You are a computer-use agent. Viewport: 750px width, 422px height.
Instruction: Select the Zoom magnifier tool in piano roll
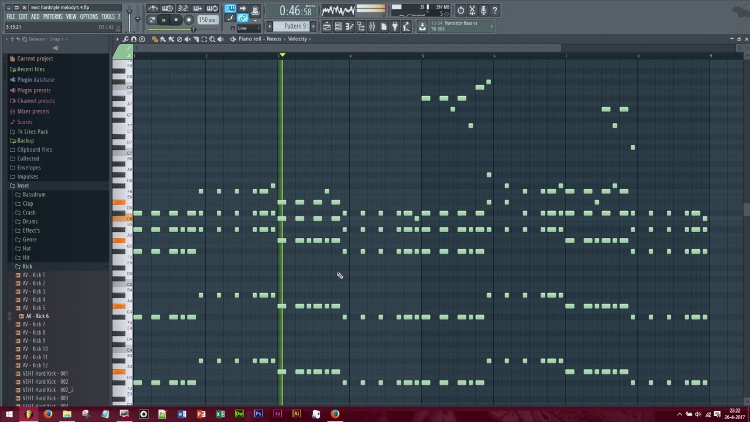coord(212,39)
